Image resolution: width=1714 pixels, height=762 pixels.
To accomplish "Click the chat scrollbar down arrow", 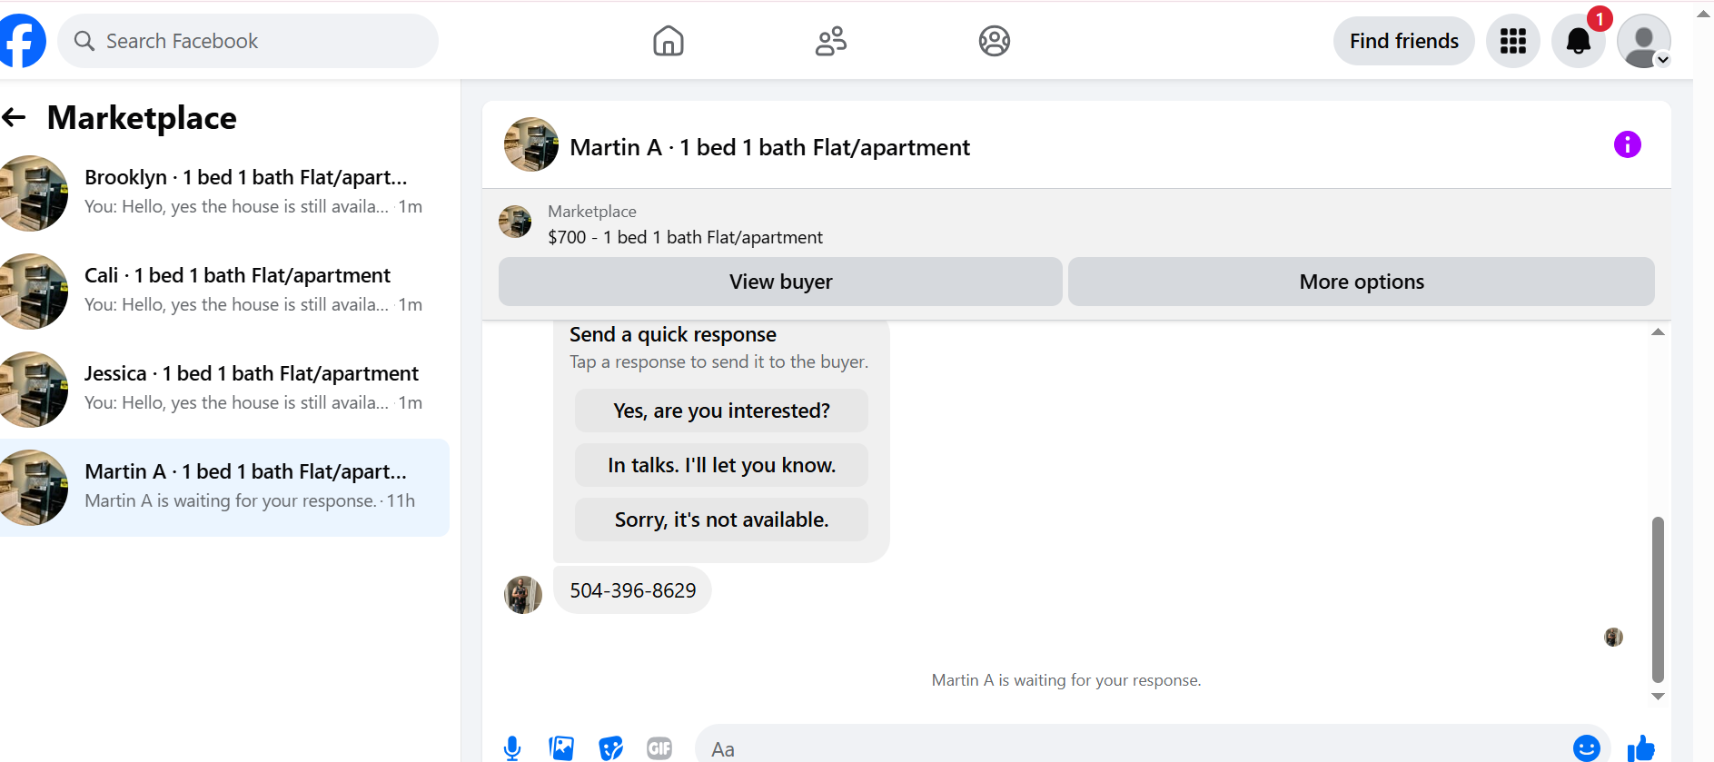I will coord(1658,697).
